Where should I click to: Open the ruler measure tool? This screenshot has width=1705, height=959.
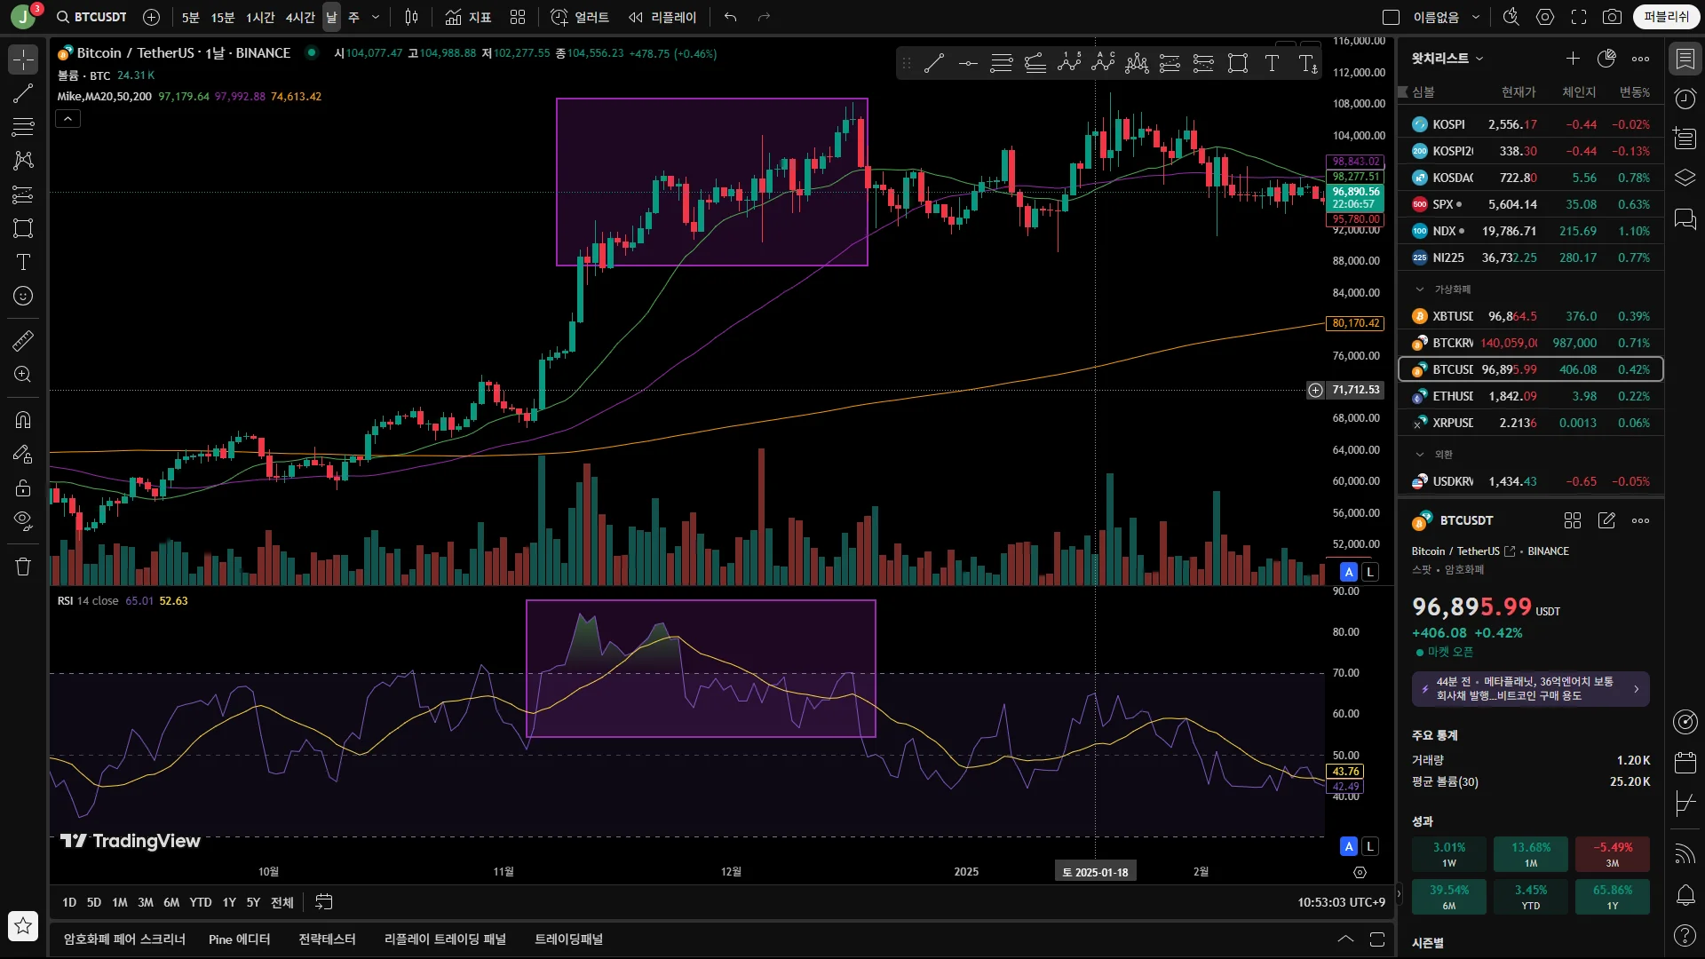23,340
